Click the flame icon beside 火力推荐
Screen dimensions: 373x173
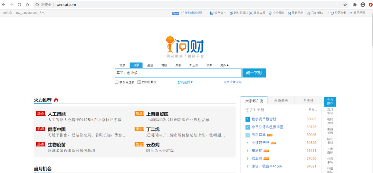(56, 100)
